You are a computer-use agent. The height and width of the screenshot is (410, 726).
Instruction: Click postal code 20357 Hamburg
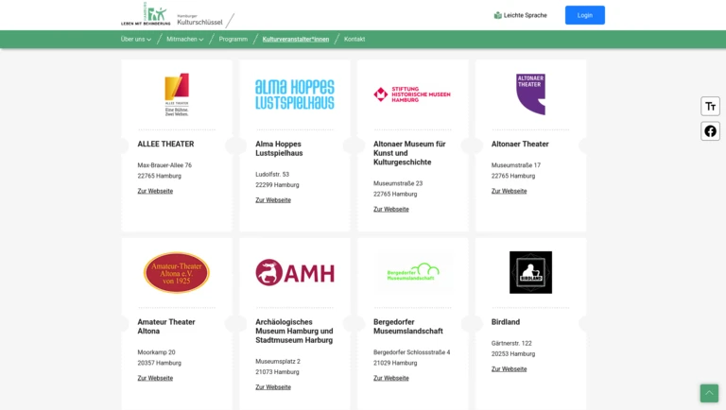click(159, 364)
